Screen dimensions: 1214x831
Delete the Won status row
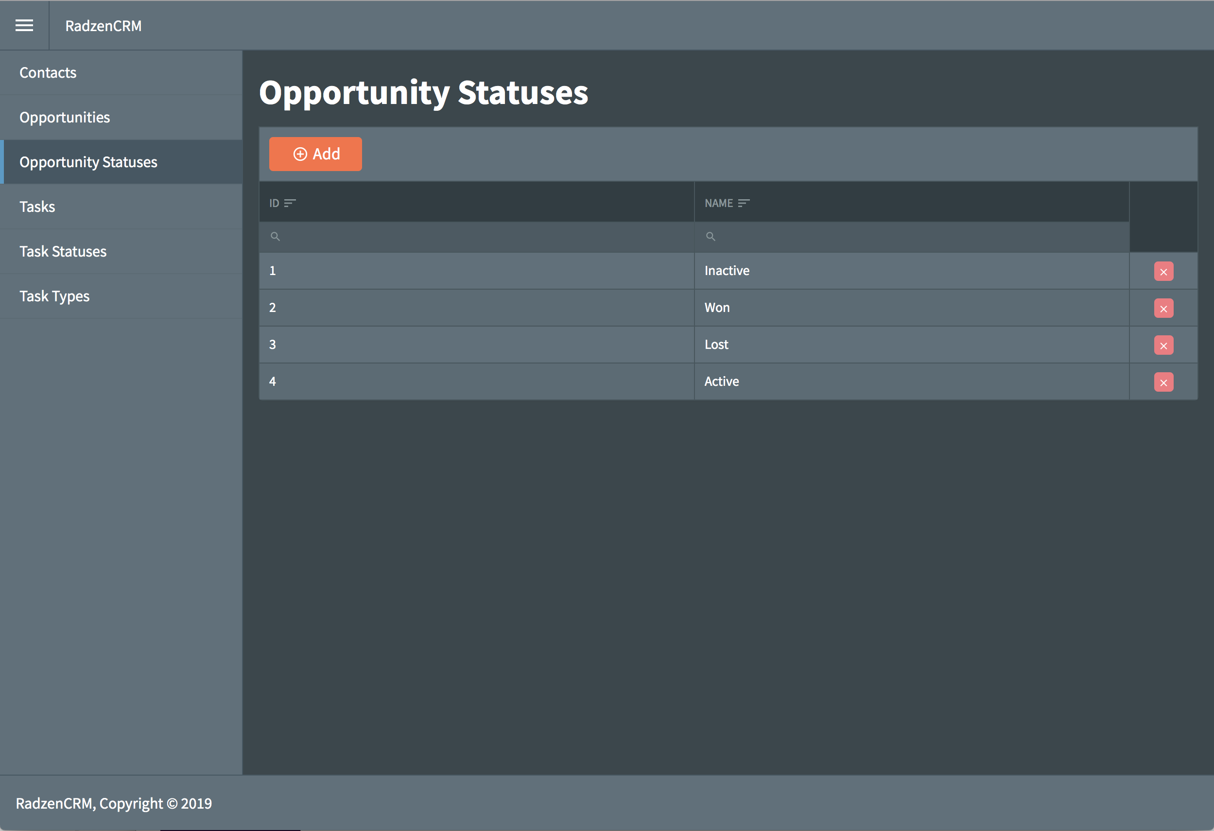(x=1163, y=308)
